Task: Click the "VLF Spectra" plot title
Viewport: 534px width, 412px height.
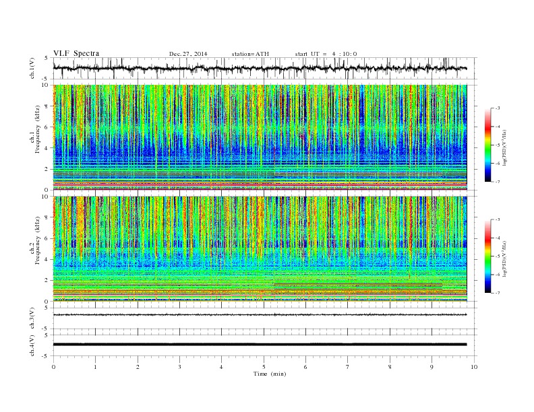Action: (x=76, y=53)
